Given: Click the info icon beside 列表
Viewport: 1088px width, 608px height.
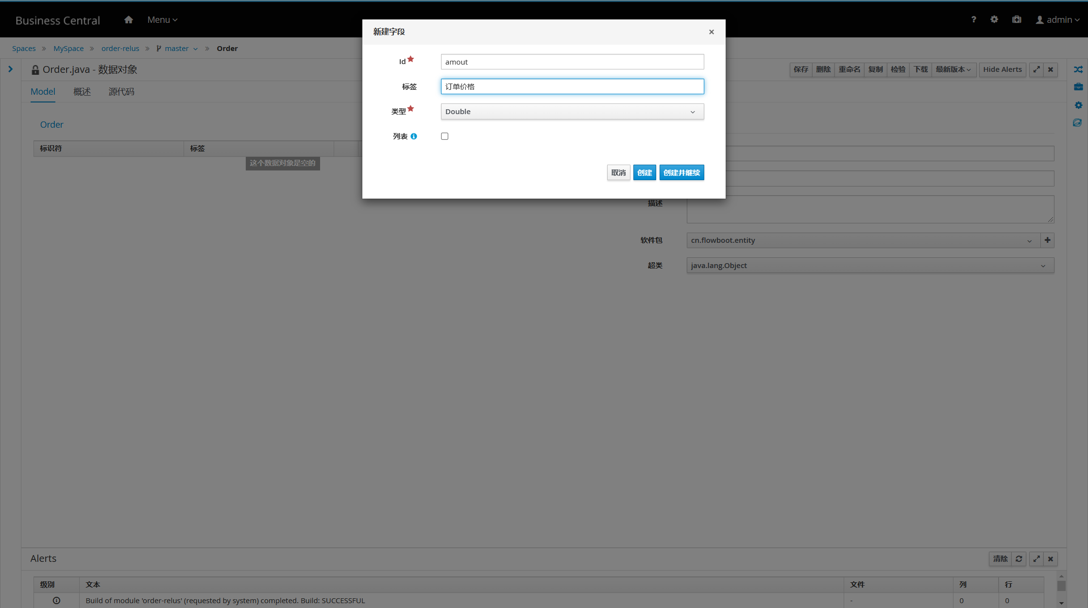Looking at the screenshot, I should click(414, 136).
